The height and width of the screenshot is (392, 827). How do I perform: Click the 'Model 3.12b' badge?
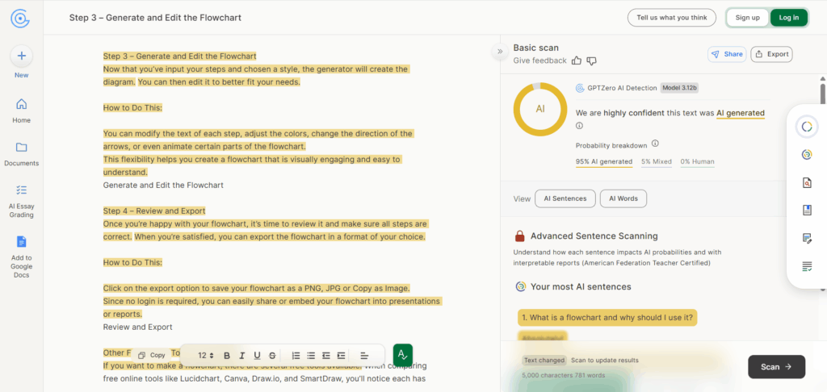pos(679,88)
